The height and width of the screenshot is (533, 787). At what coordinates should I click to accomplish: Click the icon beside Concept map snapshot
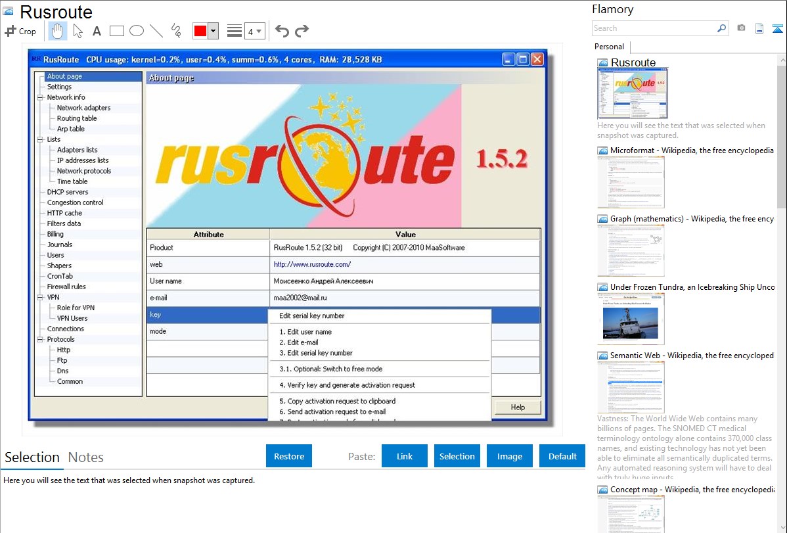pyautogui.click(x=602, y=490)
